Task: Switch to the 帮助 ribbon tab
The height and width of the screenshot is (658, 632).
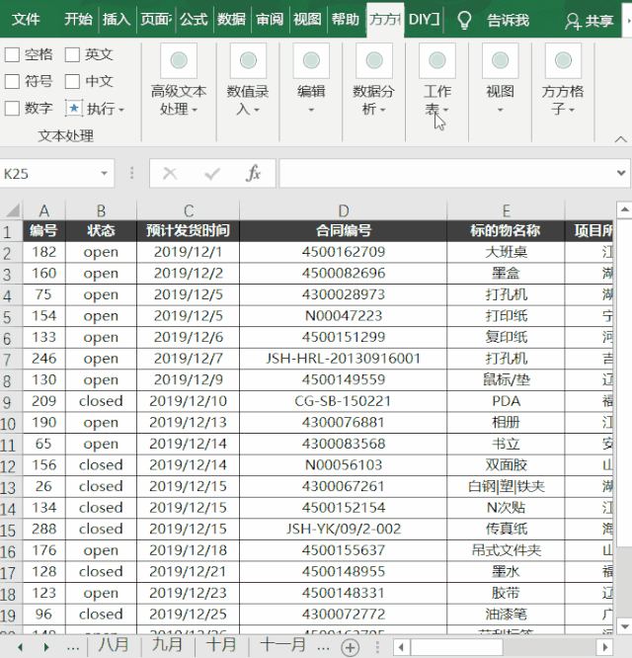Action: 346,20
